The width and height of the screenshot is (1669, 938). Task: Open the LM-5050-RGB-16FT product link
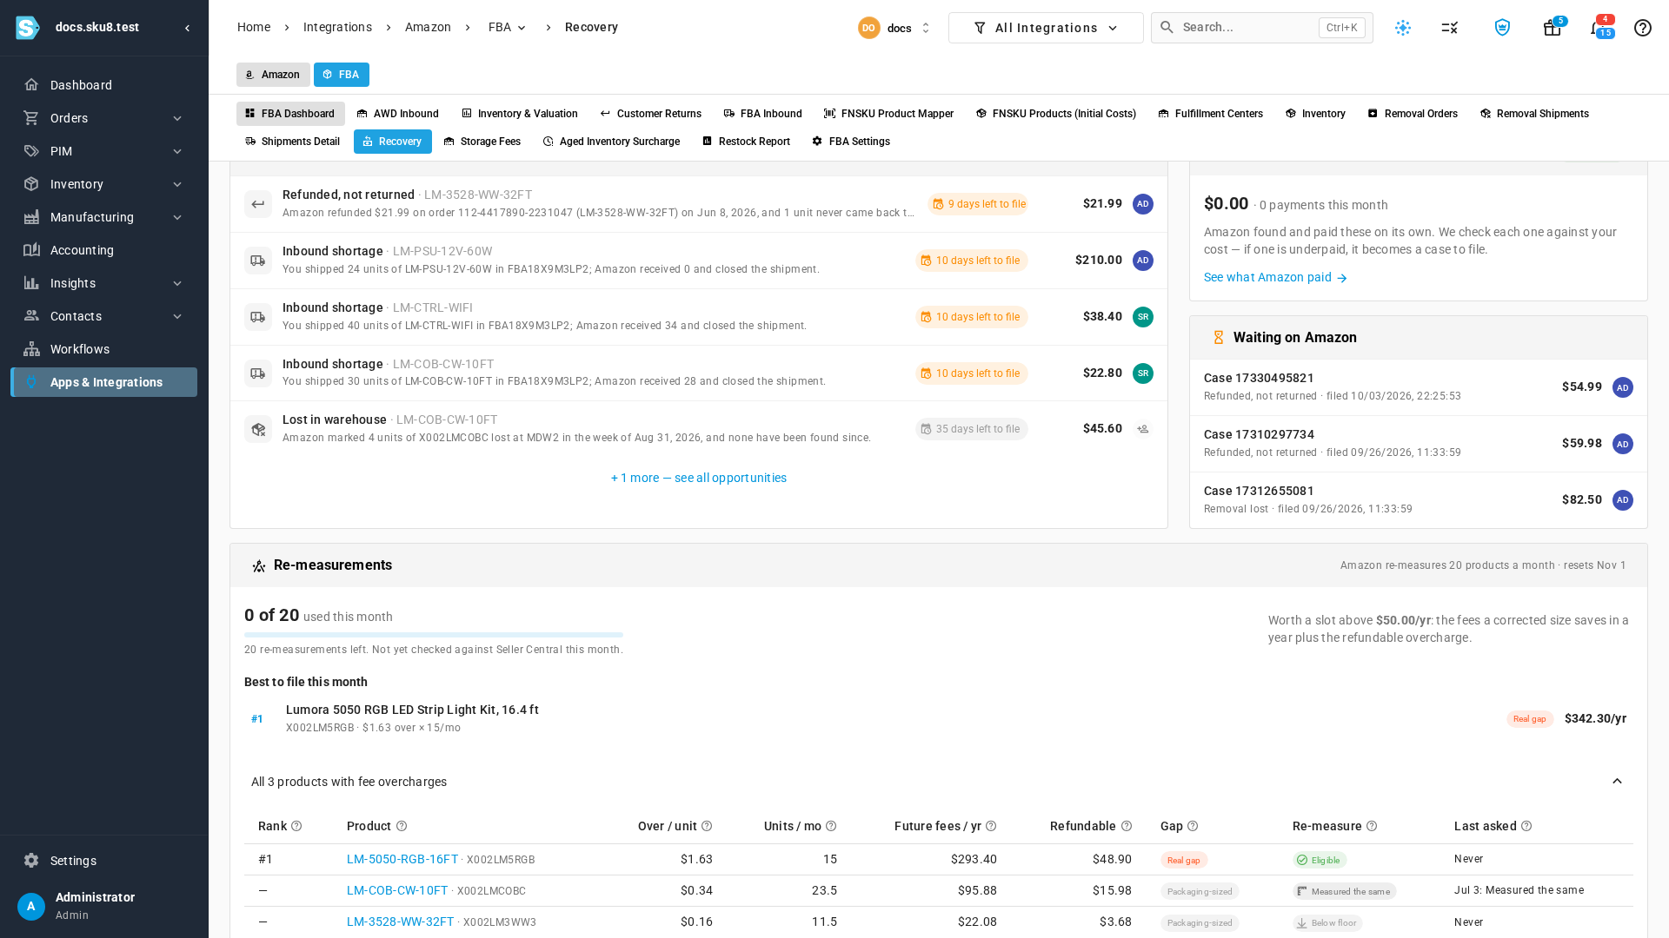402,860
